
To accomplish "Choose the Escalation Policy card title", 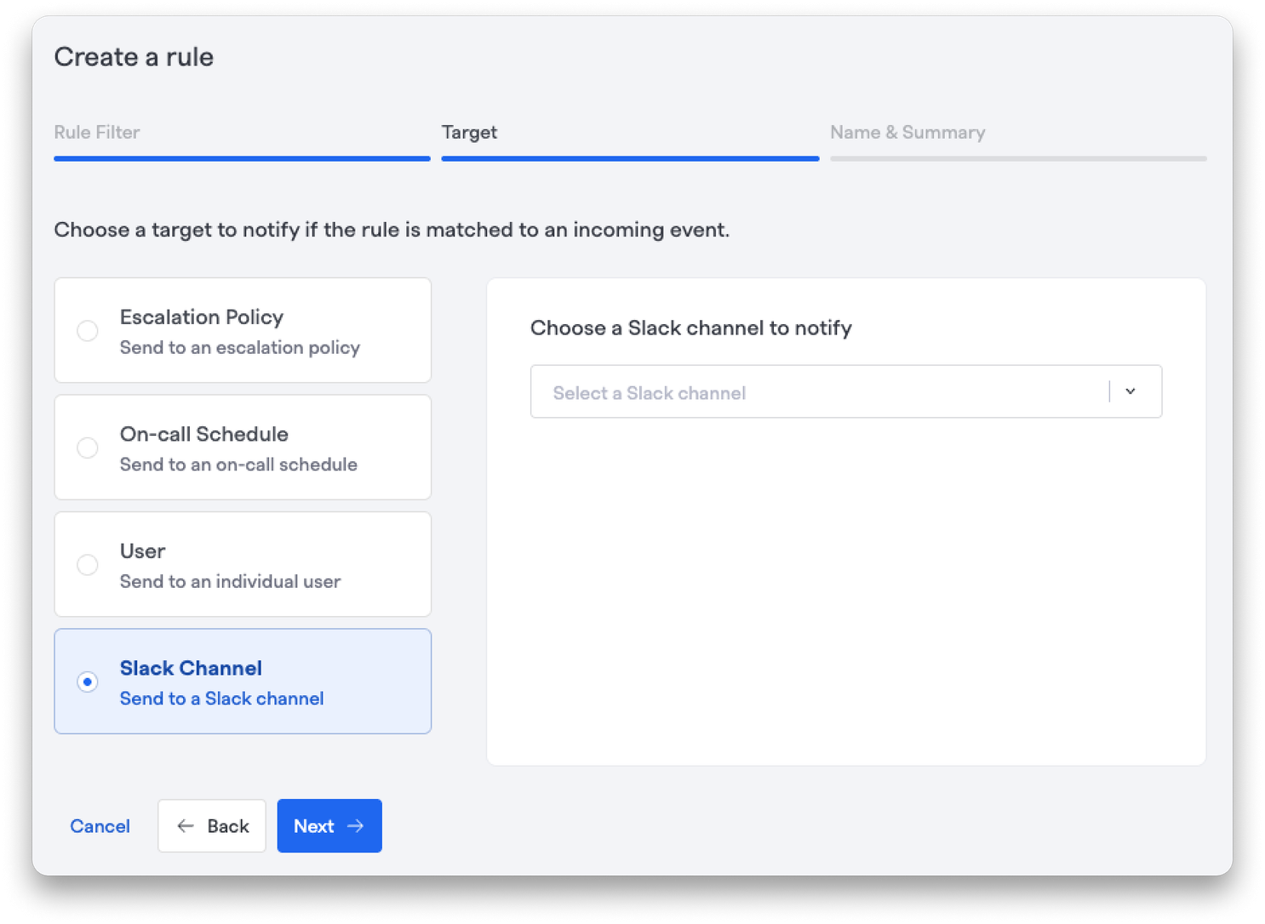I will pyautogui.click(x=202, y=317).
